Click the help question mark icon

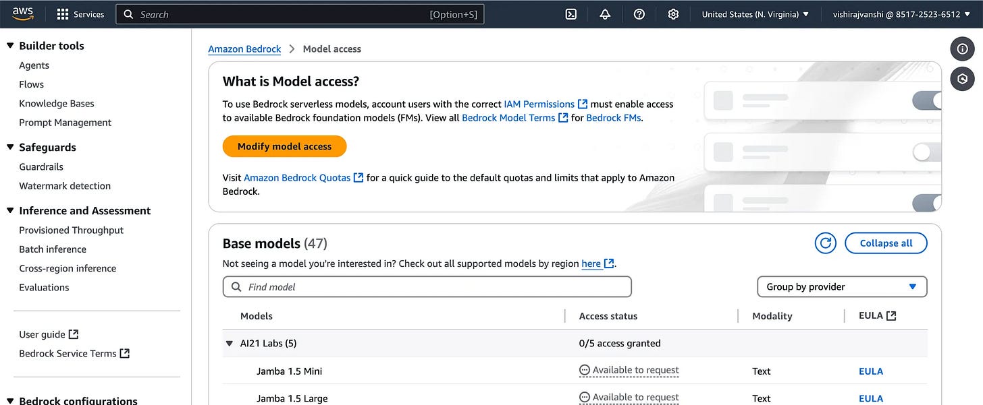pos(639,14)
